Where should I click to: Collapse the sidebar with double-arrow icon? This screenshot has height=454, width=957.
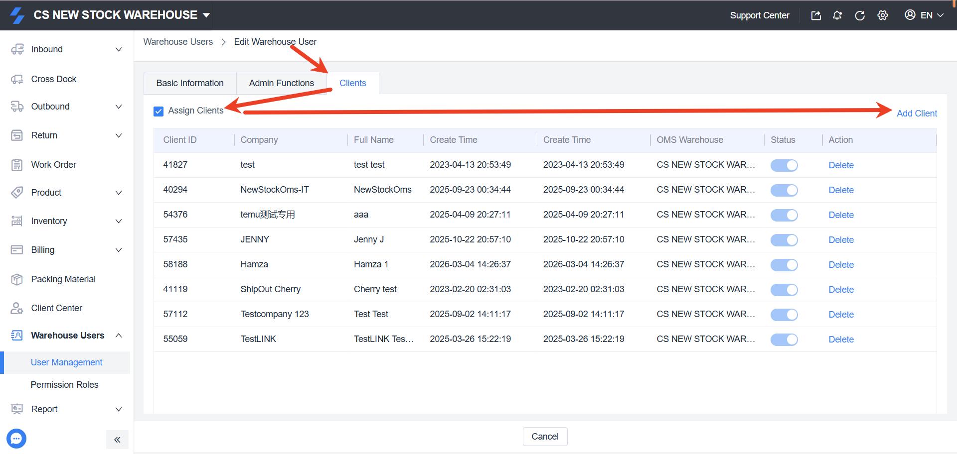(117, 440)
